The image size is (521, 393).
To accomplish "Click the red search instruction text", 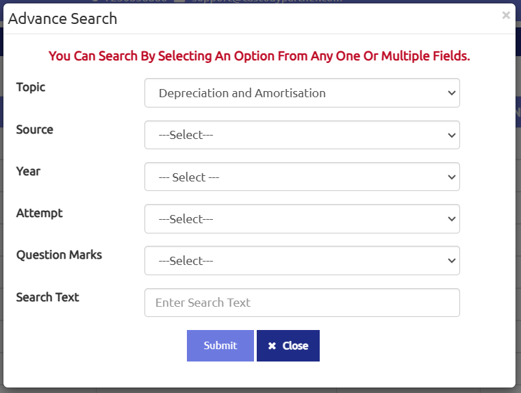I will [259, 56].
